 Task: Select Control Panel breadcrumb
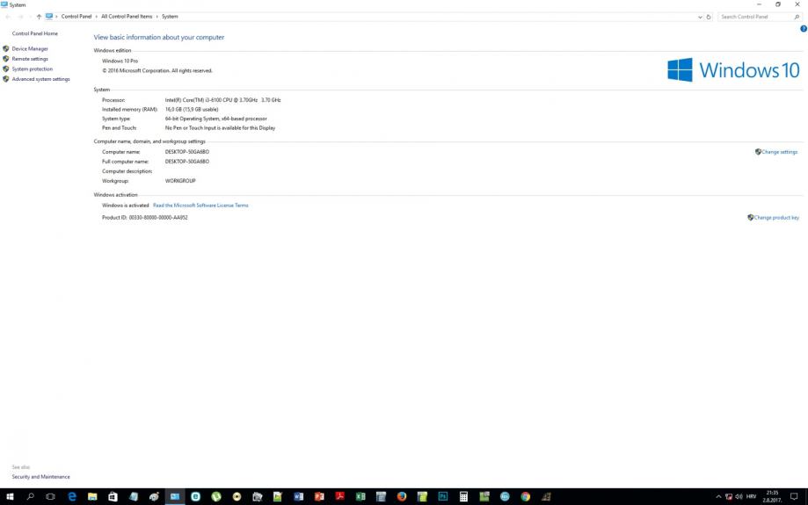click(76, 17)
